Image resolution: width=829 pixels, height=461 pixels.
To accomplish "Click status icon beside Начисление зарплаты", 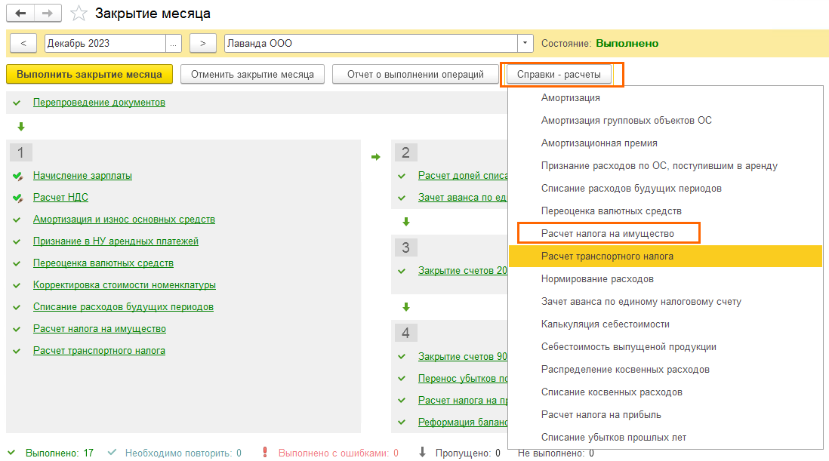I will pyautogui.click(x=17, y=176).
